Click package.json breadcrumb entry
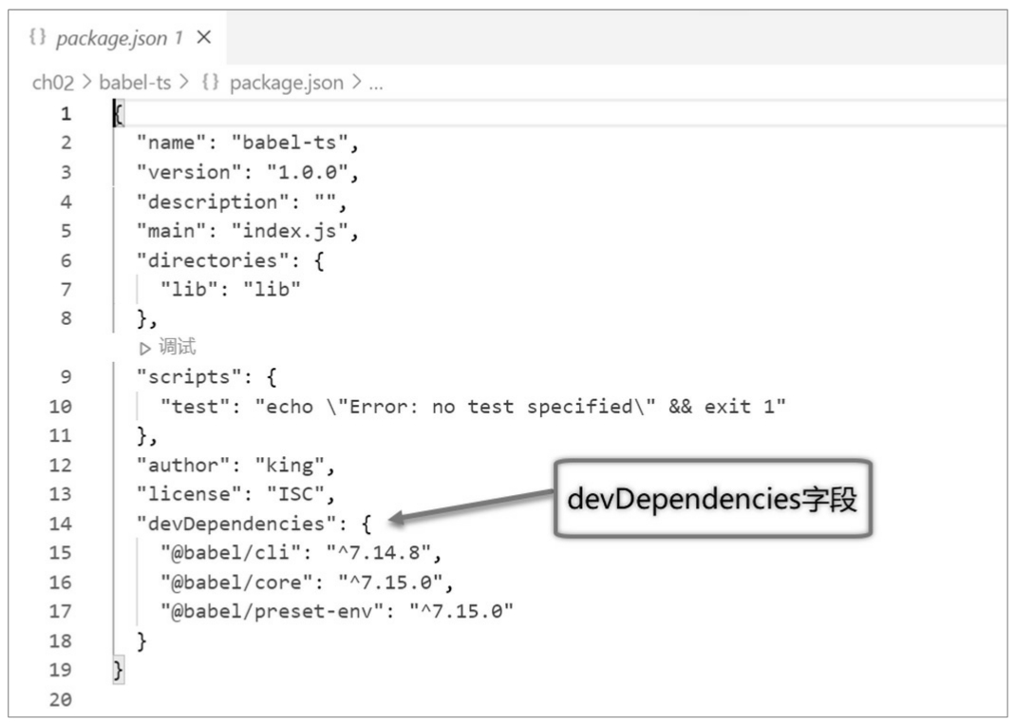The image size is (1015, 725). pos(287,83)
